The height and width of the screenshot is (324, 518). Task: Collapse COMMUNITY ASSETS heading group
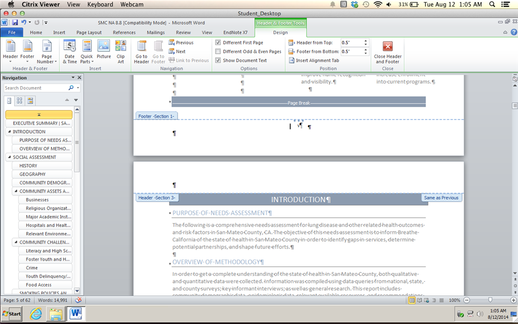[16, 191]
